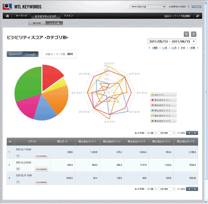
Task: Open the www.imjp.co.jp site selector dropdown
Action: (148, 6)
